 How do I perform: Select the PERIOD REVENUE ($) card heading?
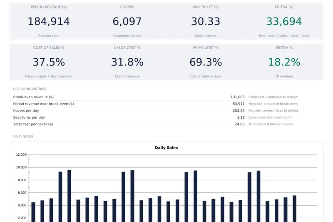click(x=49, y=7)
